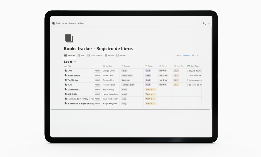261x157 pixels.
Task: Click ABRIR button for Dune
Action: [x=97, y=85]
